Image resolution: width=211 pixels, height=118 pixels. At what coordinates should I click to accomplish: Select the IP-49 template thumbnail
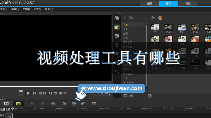pos(182,27)
